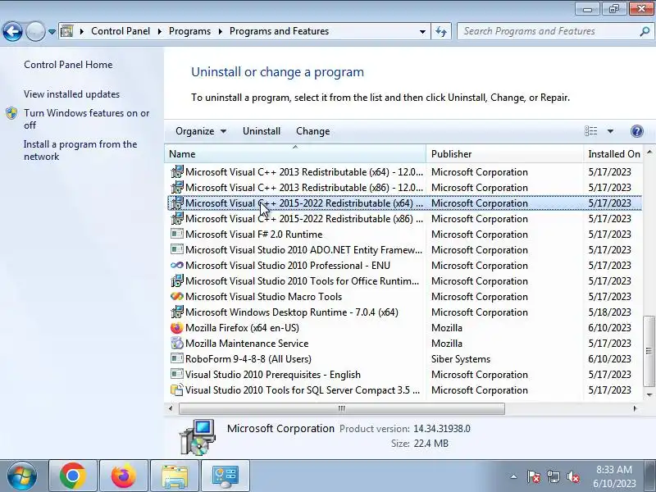Click the Visual Studio Macro Tools icon
The width and height of the screenshot is (656, 492).
[x=177, y=296]
